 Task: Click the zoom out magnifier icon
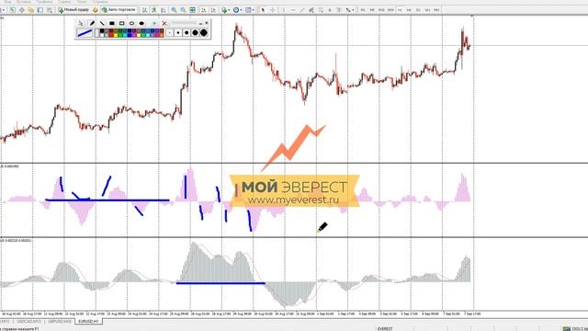[x=183, y=10]
